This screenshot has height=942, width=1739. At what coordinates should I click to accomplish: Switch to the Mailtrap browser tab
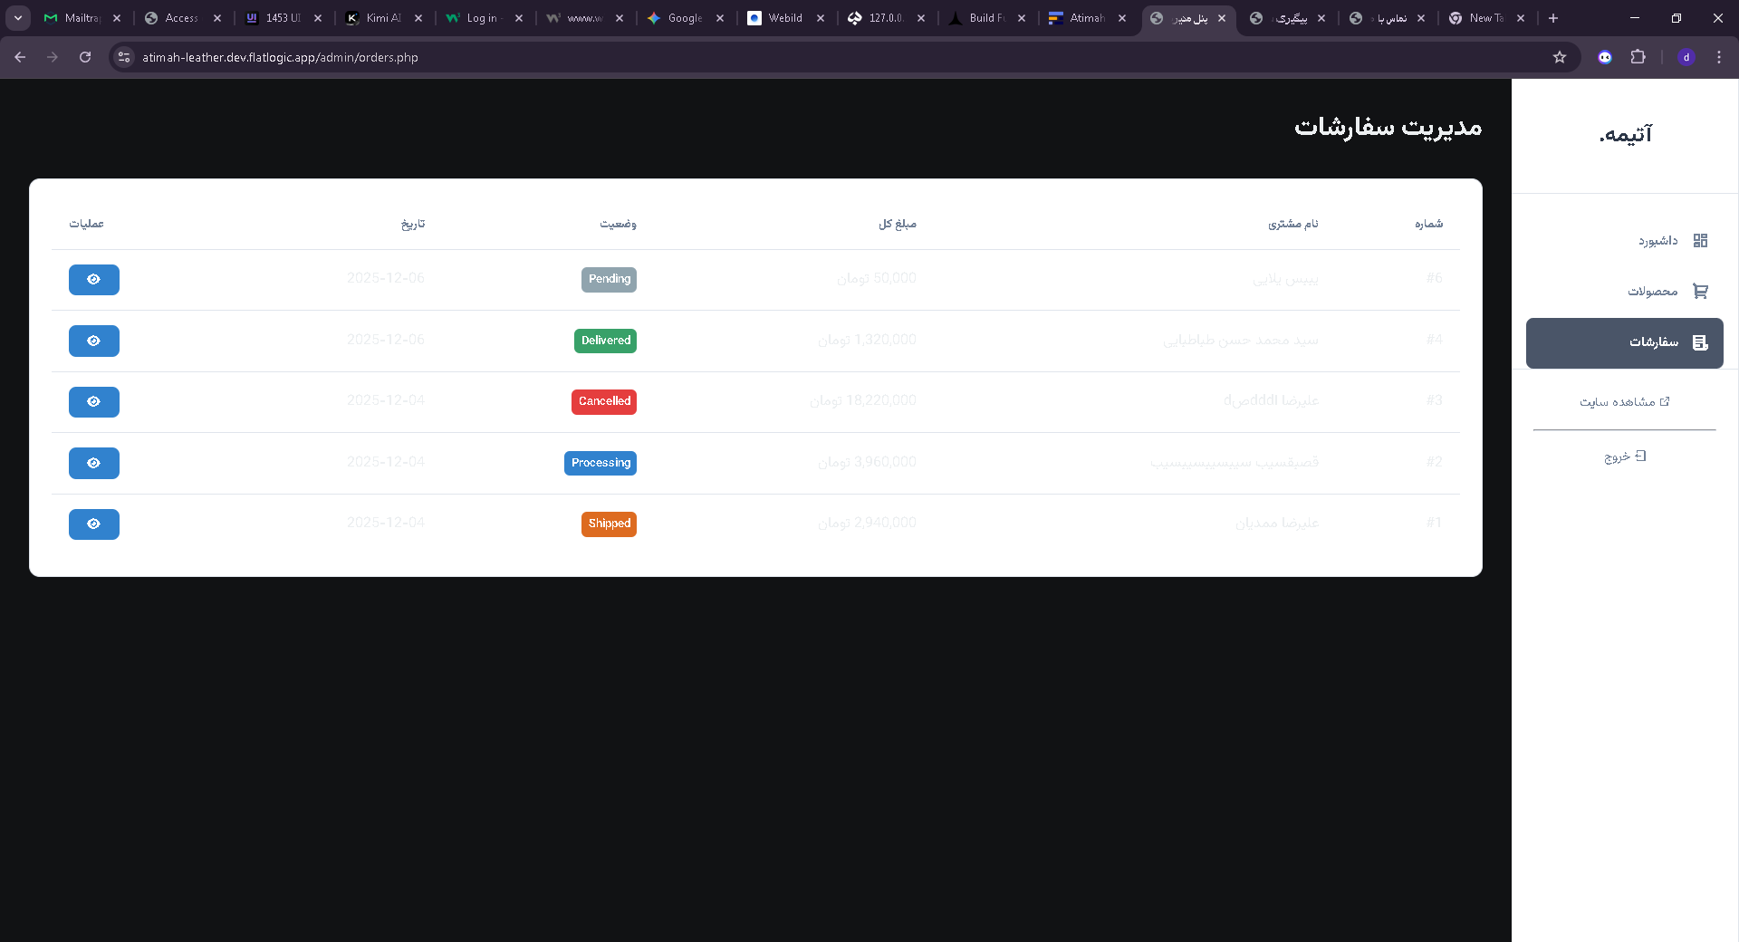[81, 18]
